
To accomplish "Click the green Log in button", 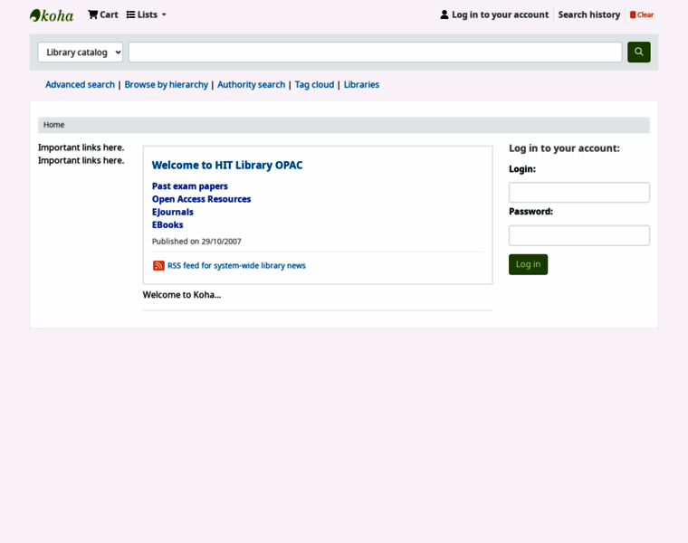I will coord(529,264).
